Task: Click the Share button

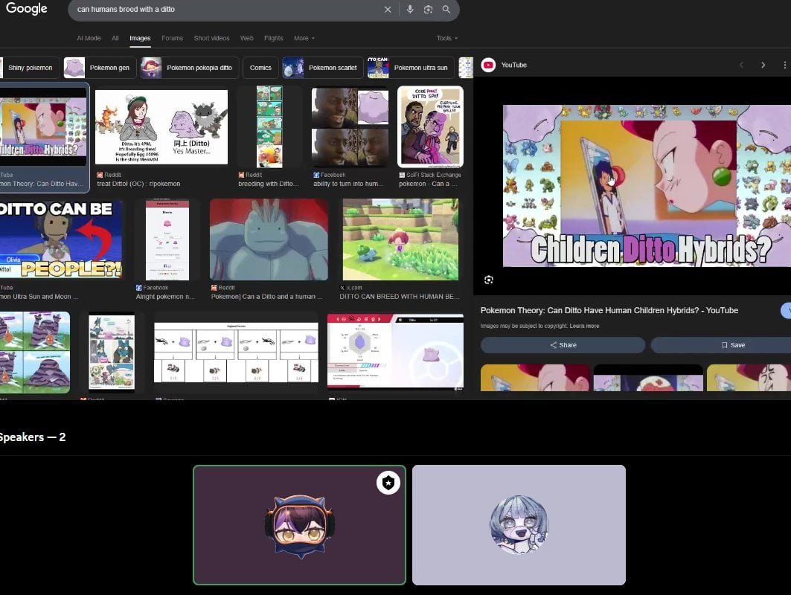Action: [x=563, y=344]
